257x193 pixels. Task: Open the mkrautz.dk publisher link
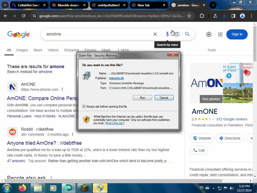(x=116, y=78)
